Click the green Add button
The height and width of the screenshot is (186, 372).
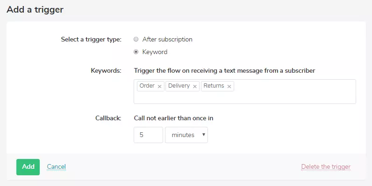(x=28, y=167)
